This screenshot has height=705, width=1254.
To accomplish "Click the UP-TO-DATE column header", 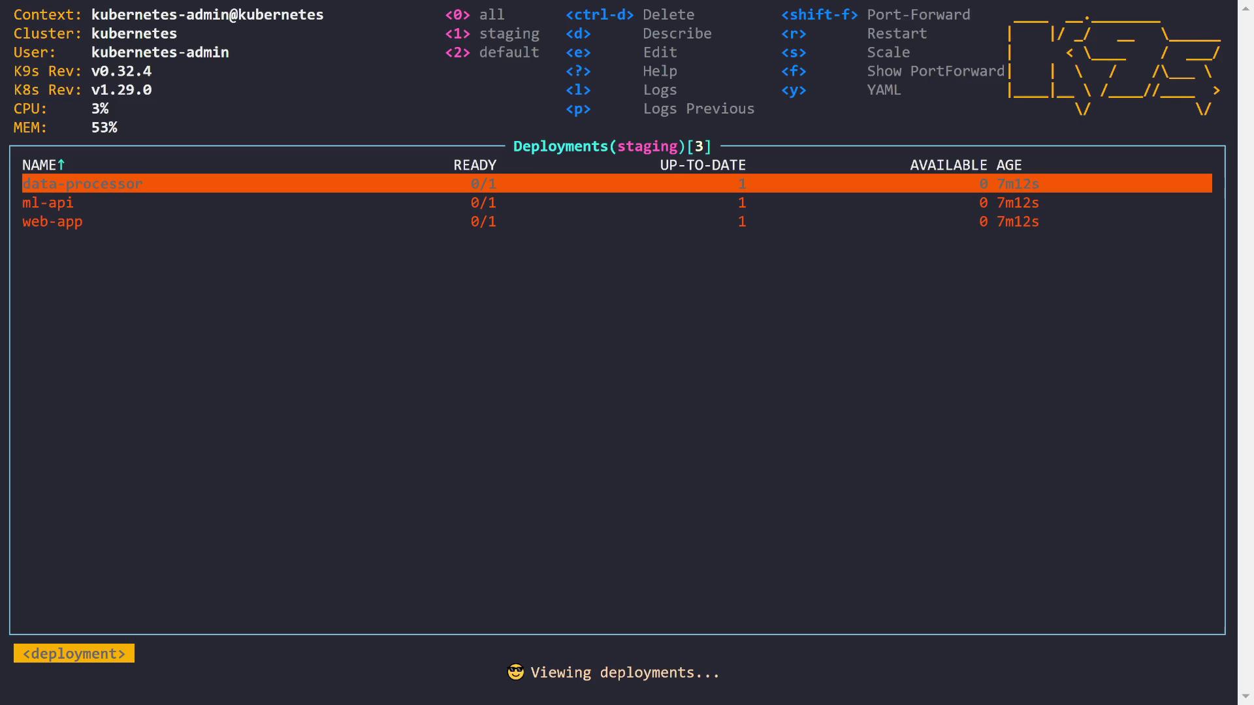I will [703, 165].
